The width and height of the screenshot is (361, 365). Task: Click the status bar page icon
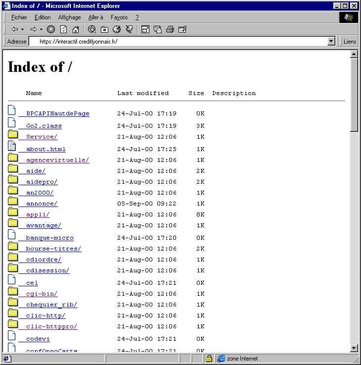click(7, 359)
